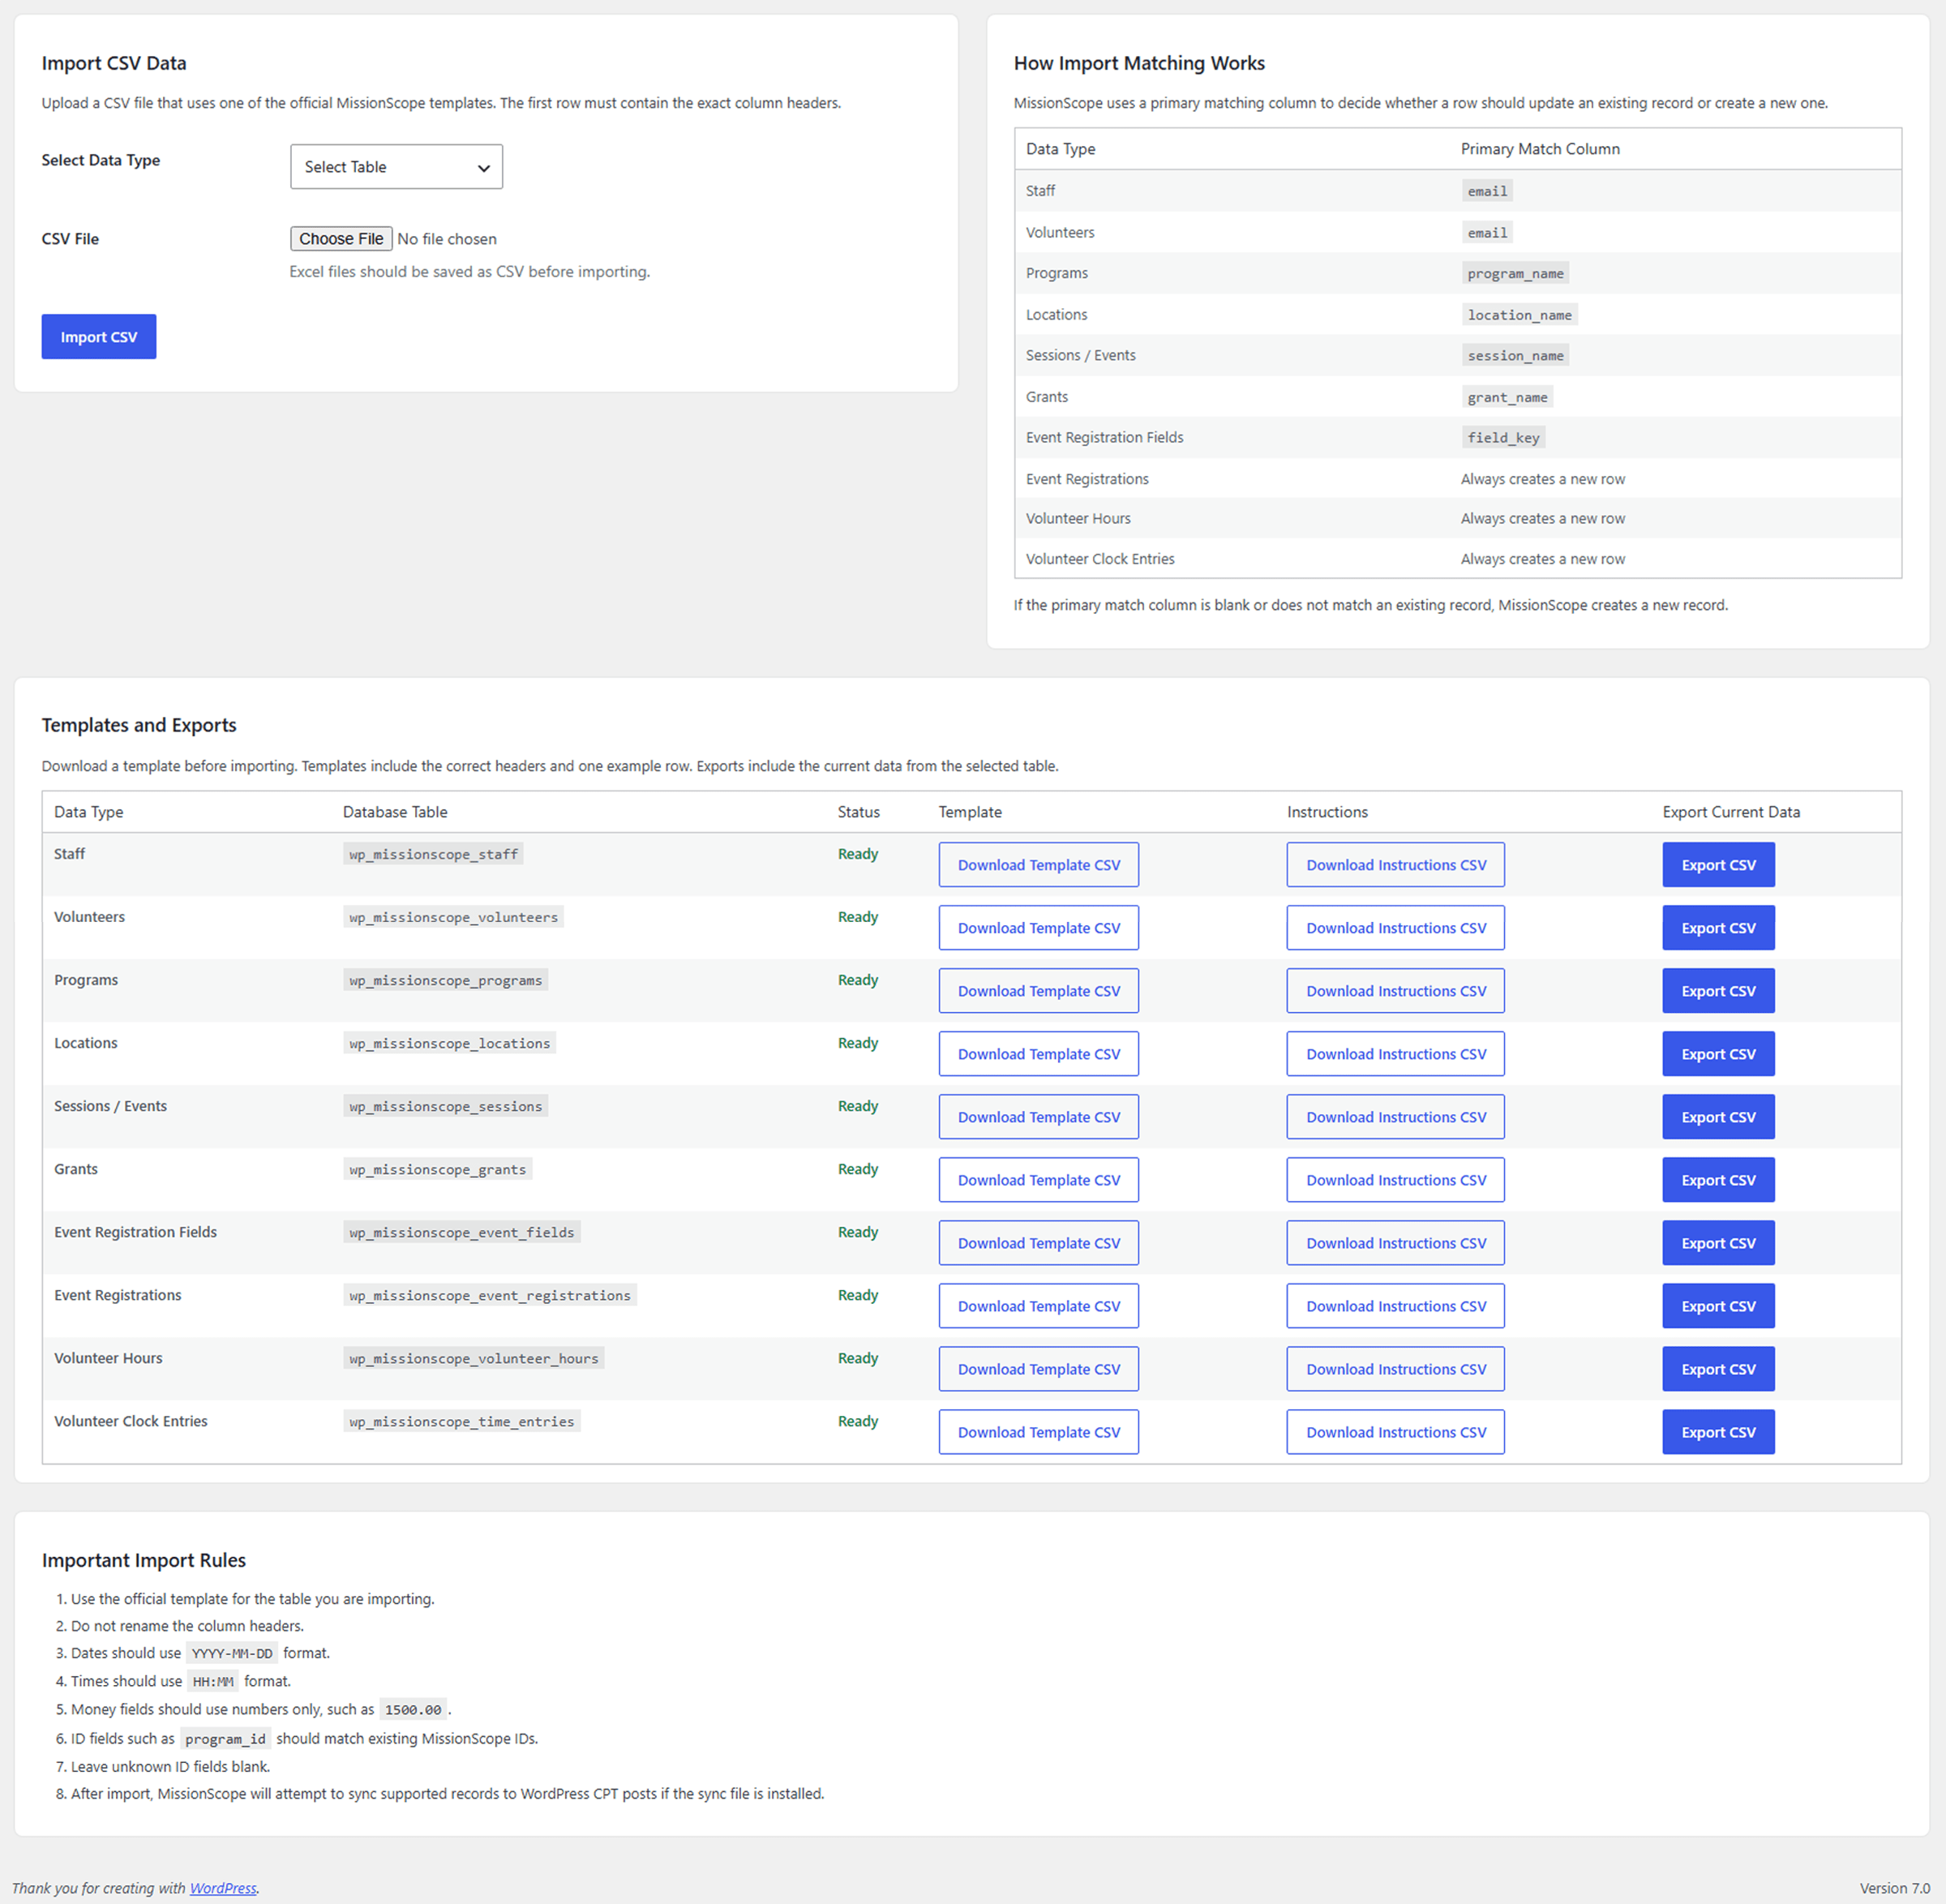Download Template CSV for Event Registration Fields

pos(1038,1243)
